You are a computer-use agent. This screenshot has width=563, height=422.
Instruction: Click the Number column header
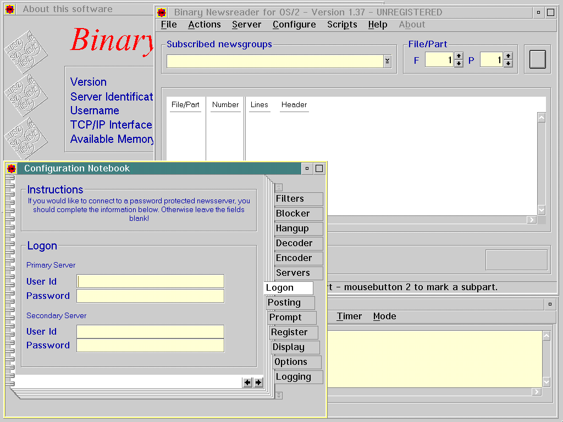coord(225,105)
